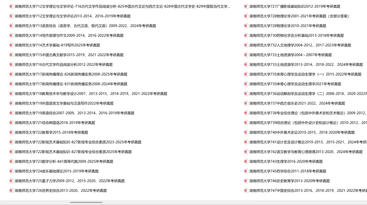
Task: Click PDF icon beside 737中西方音乐史 file
Action: click(x=246, y=103)
